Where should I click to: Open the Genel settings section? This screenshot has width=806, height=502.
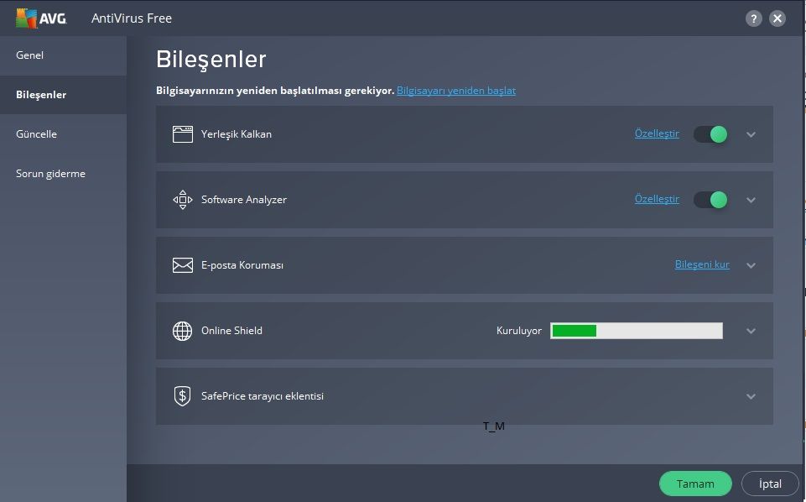[63, 55]
